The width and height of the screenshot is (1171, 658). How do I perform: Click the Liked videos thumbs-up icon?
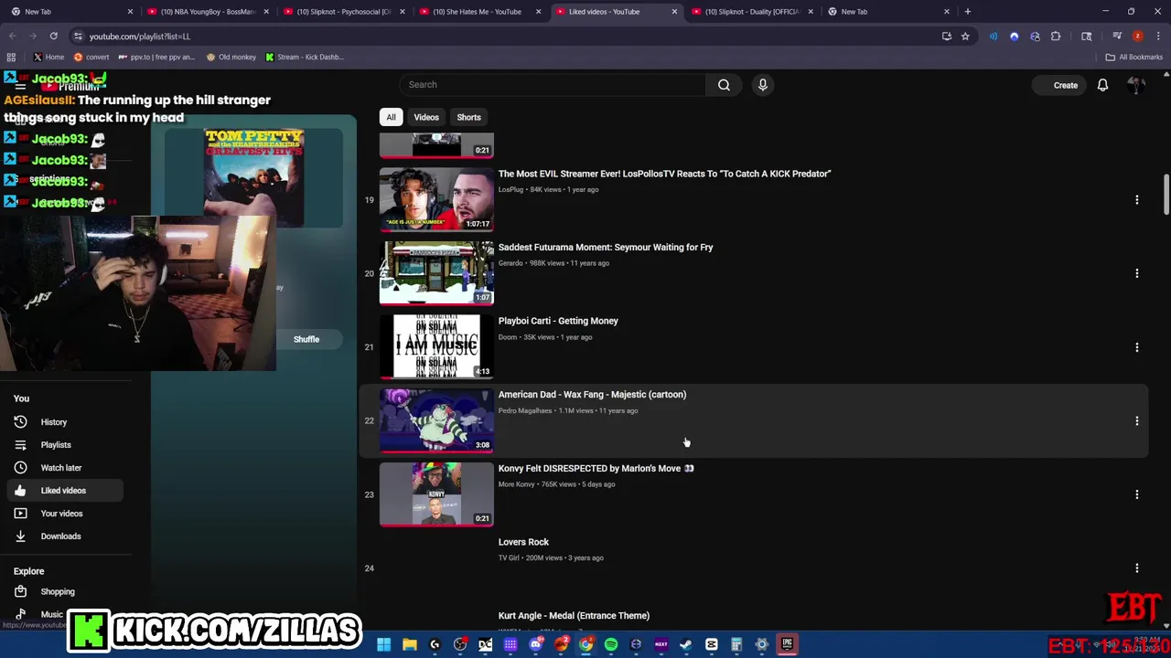coord(20,491)
